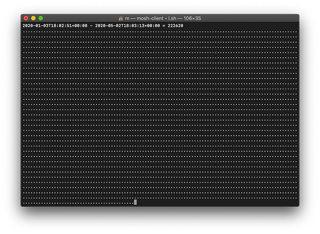Click the single "m" directory name in the title
This screenshot has width=320, height=234.
(x=127, y=18)
